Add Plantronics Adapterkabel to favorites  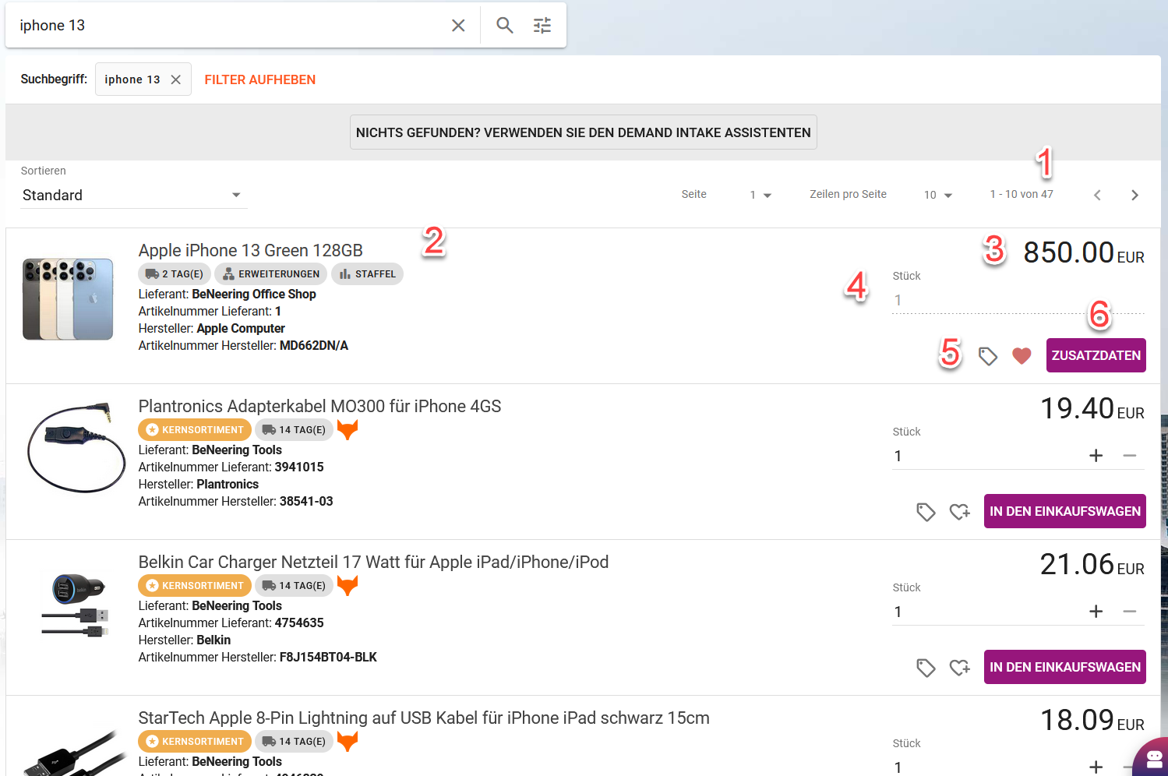(959, 512)
